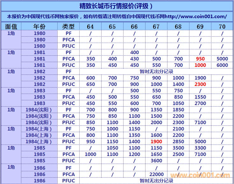Click the 面值 column header

11,27
